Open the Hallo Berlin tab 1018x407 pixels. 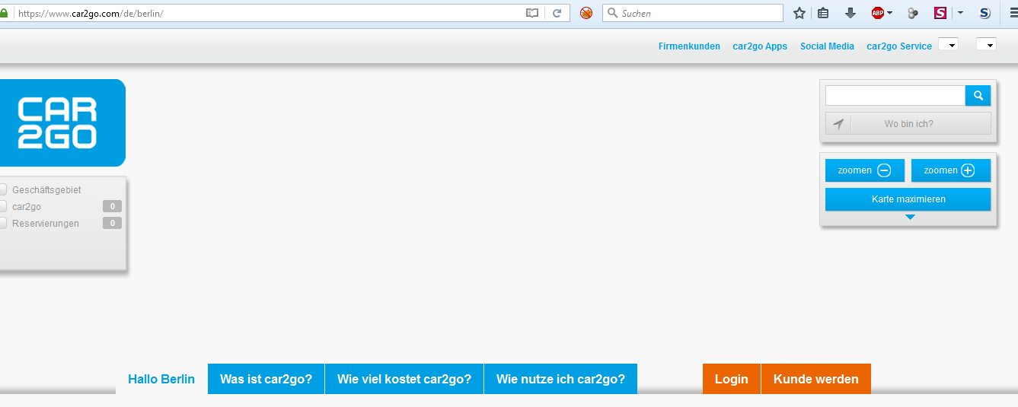click(x=161, y=379)
